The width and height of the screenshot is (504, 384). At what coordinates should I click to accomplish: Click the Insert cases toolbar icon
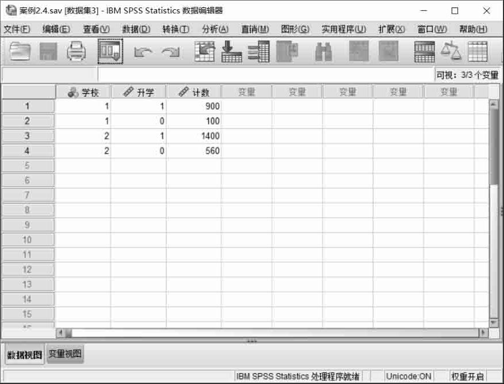(358, 51)
